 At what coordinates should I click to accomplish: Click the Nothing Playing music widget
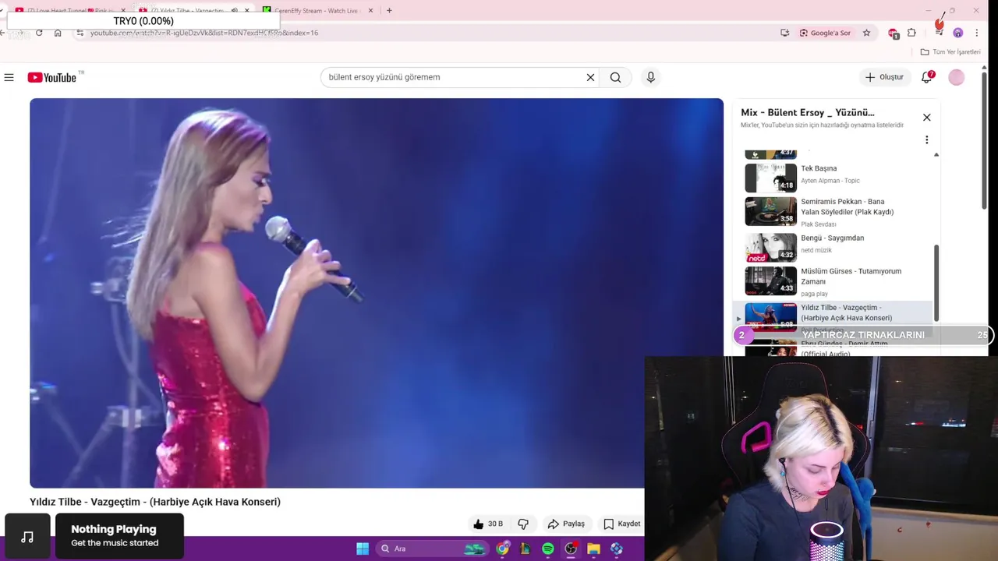tap(119, 536)
